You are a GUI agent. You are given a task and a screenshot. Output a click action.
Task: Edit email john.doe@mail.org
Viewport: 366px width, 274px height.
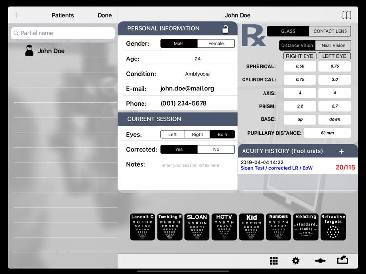click(187, 88)
